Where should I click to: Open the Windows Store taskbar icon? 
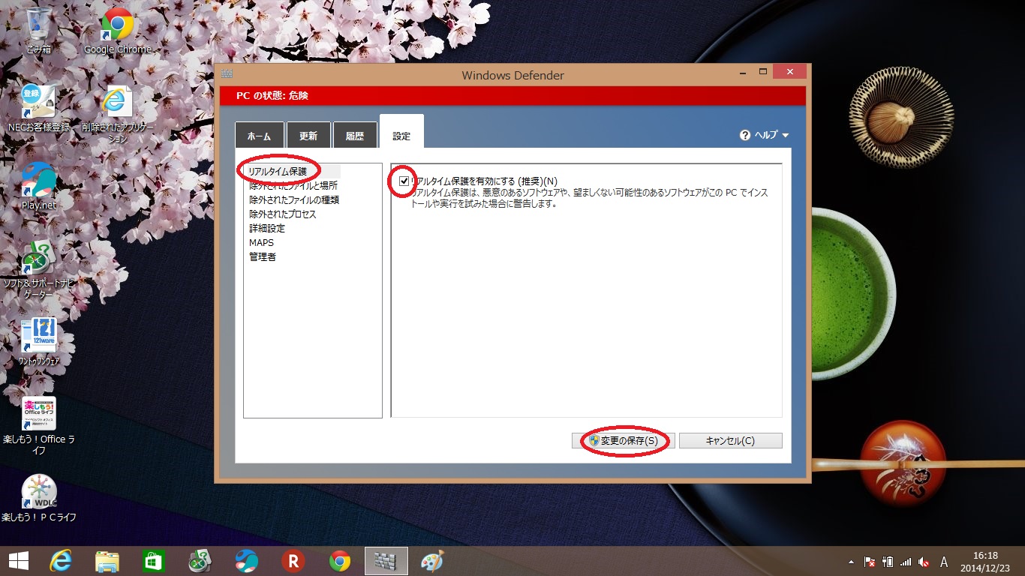point(154,561)
